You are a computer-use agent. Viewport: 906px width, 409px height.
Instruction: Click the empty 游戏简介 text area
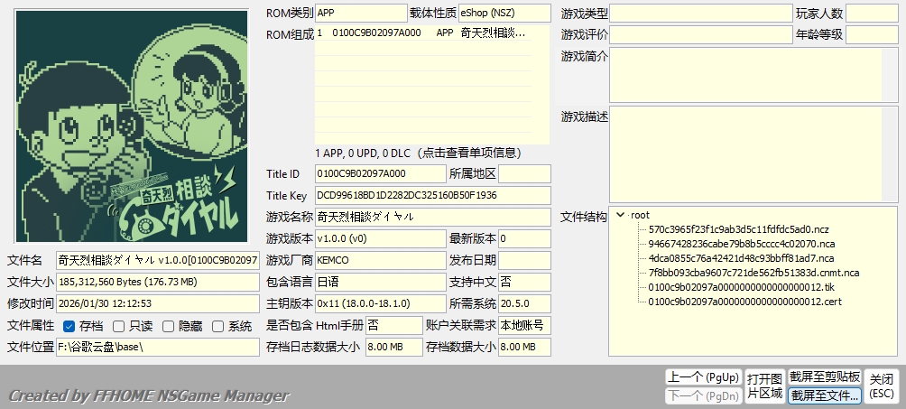click(753, 75)
